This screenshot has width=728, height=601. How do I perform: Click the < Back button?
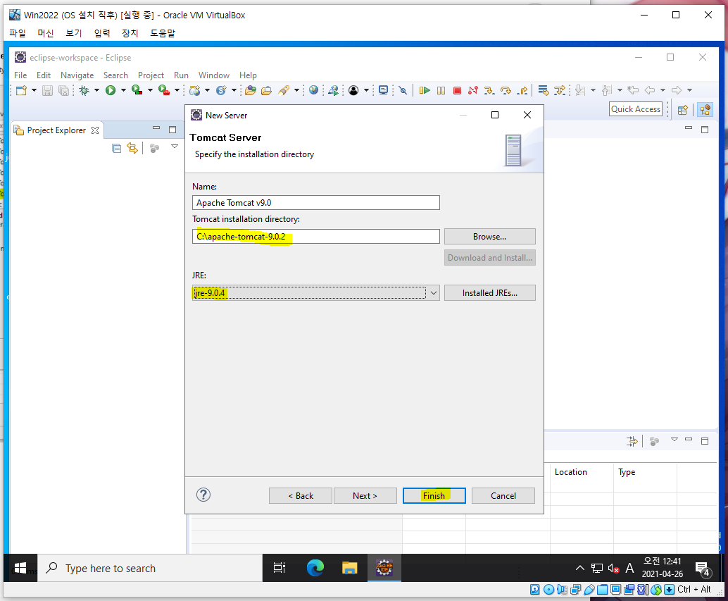click(301, 495)
